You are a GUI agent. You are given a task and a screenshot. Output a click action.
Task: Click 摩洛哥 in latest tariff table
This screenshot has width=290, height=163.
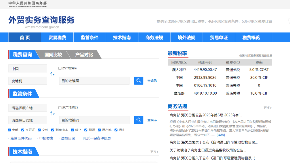pyautogui.click(x=179, y=94)
